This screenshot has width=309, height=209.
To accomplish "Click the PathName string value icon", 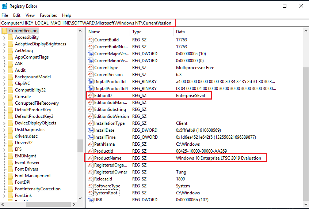I will (x=91, y=144).
